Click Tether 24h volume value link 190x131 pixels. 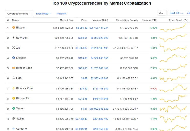99,109
